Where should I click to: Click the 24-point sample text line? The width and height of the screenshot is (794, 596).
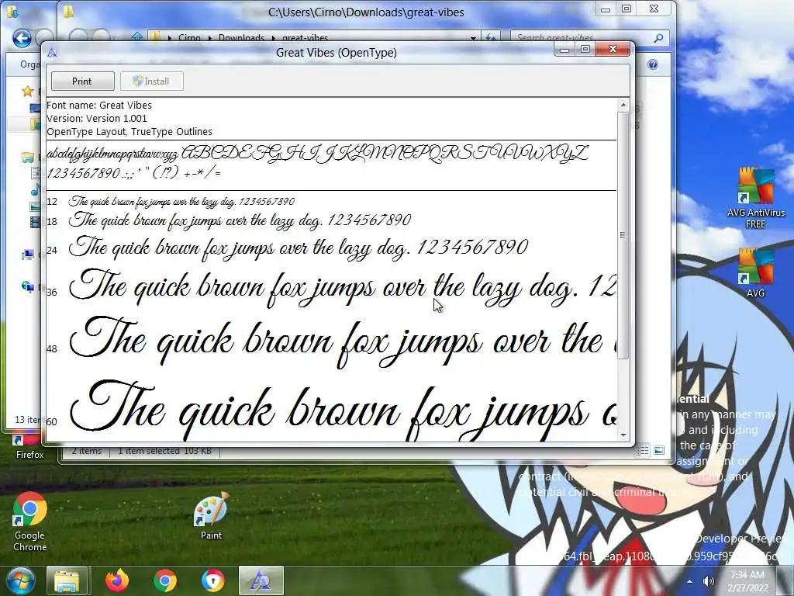pyautogui.click(x=299, y=248)
